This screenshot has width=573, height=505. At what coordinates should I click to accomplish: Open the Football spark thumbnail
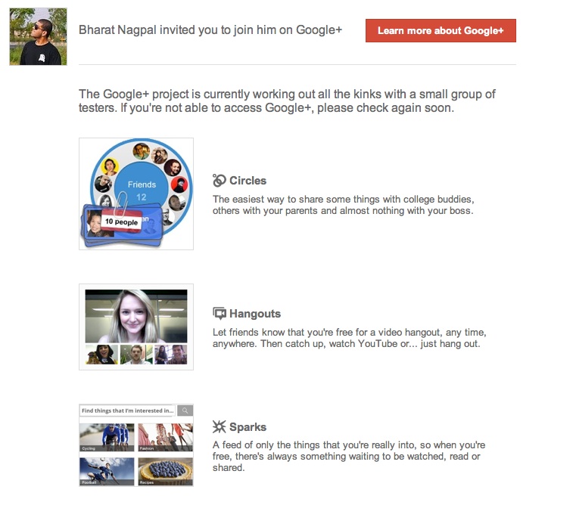pyautogui.click(x=107, y=472)
